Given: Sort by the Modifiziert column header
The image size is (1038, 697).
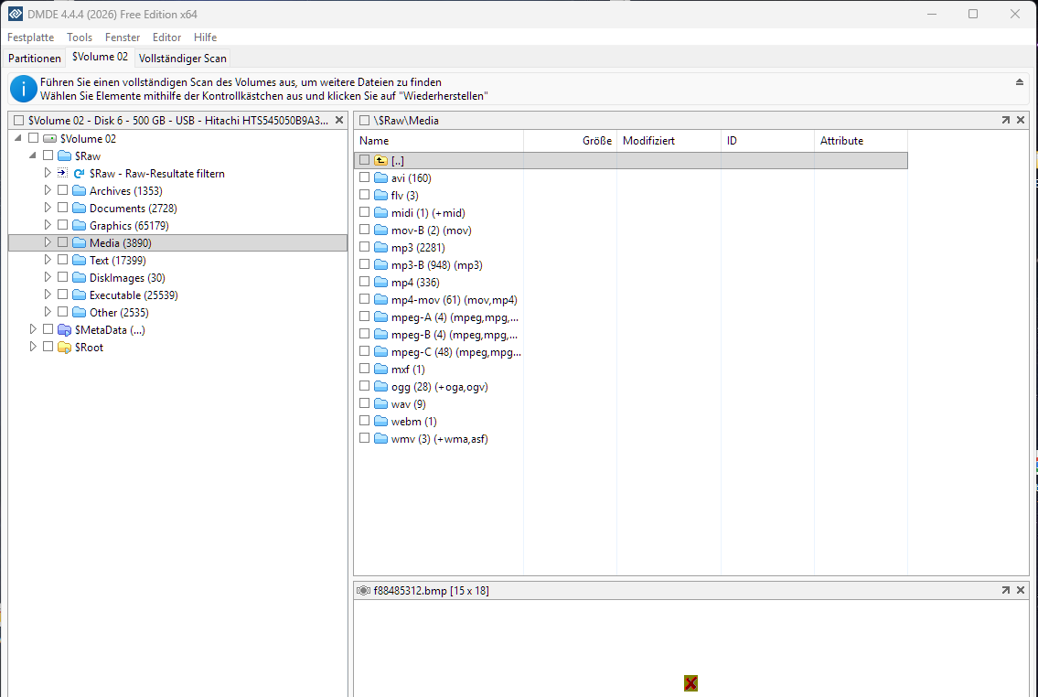Looking at the screenshot, I should tap(669, 140).
